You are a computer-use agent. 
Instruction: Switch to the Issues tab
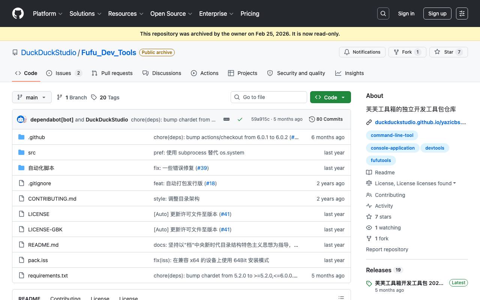point(64,73)
